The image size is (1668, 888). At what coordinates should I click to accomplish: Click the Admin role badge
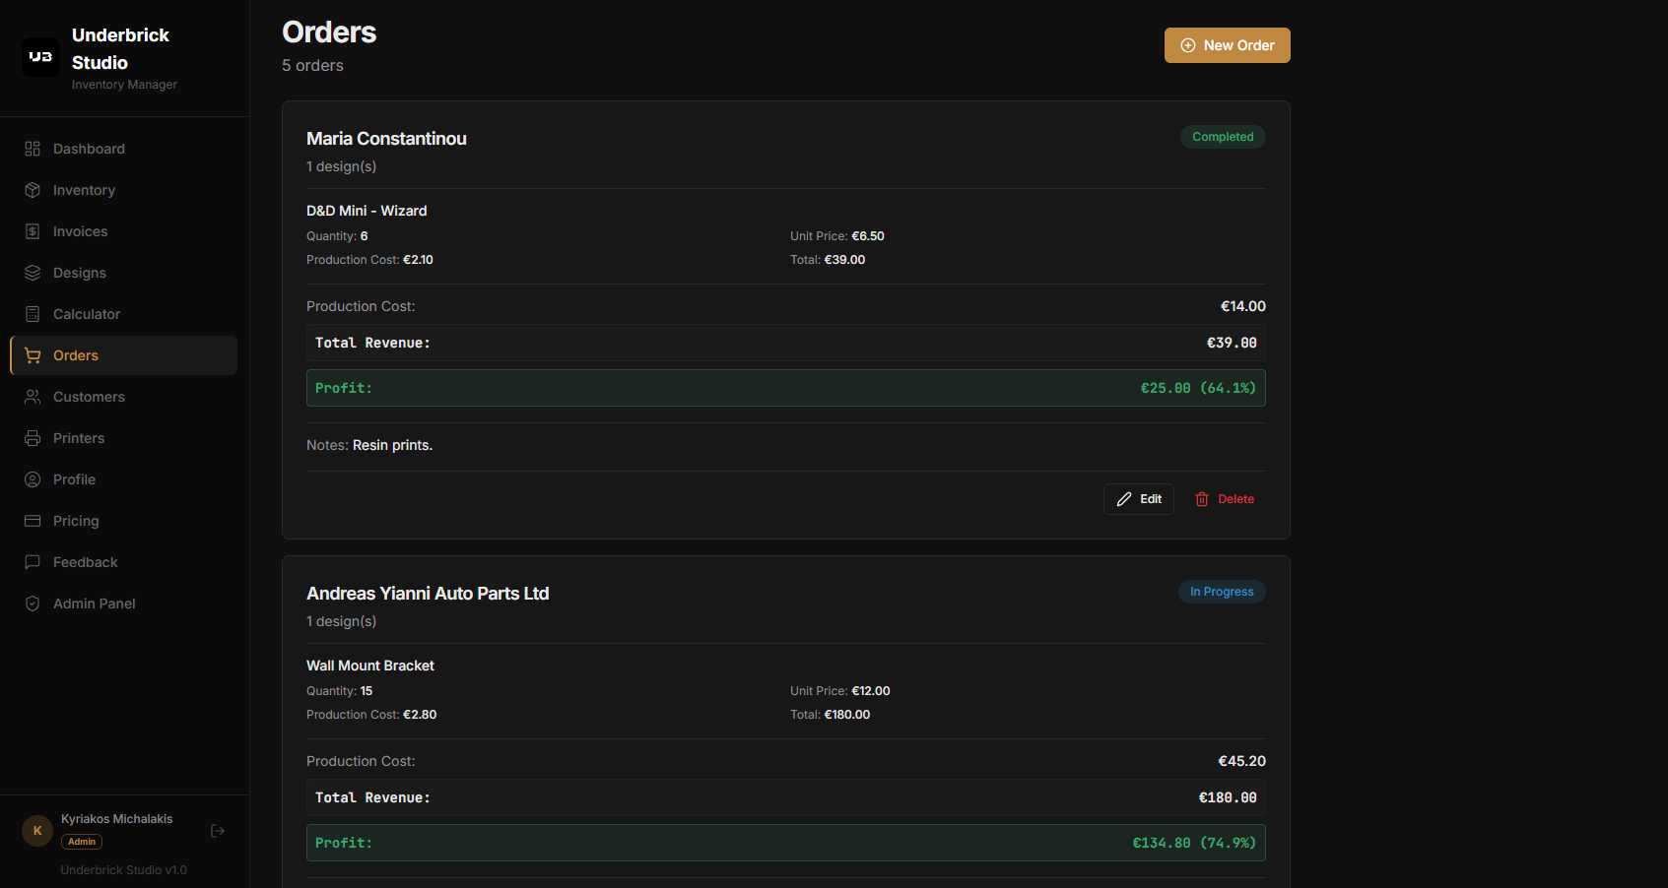82,842
